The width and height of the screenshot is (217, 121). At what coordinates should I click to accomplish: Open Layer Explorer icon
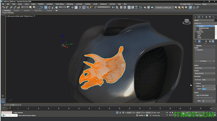pyautogui.click(x=125, y=7)
